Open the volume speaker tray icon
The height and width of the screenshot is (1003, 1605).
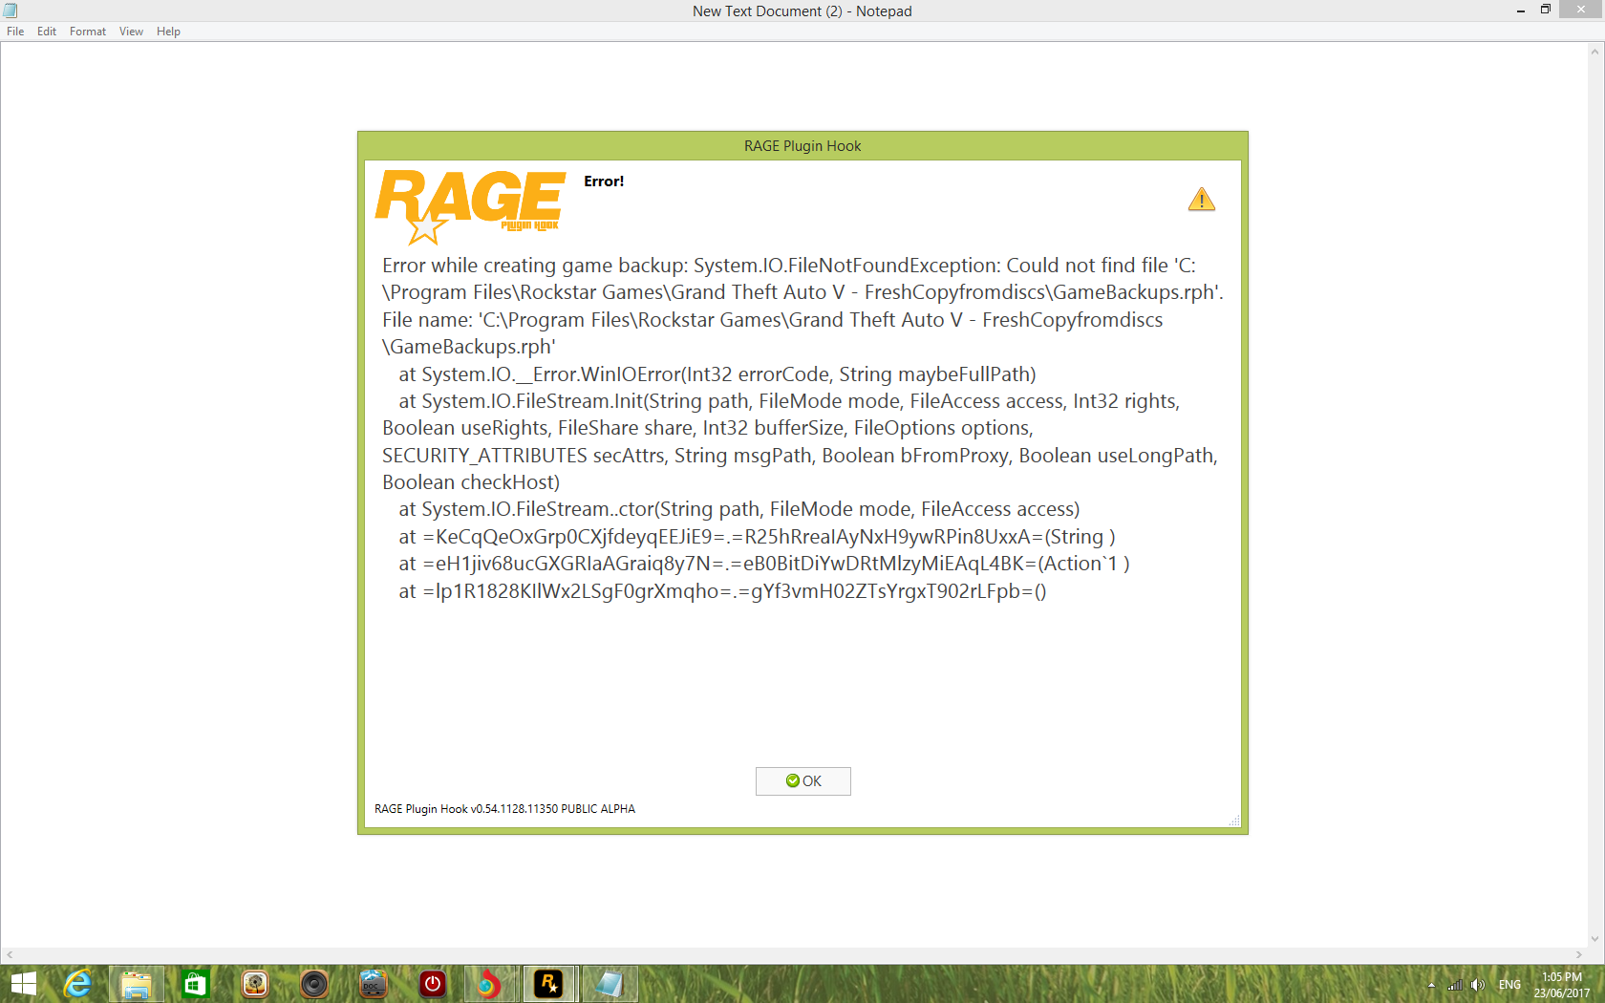[1478, 985]
